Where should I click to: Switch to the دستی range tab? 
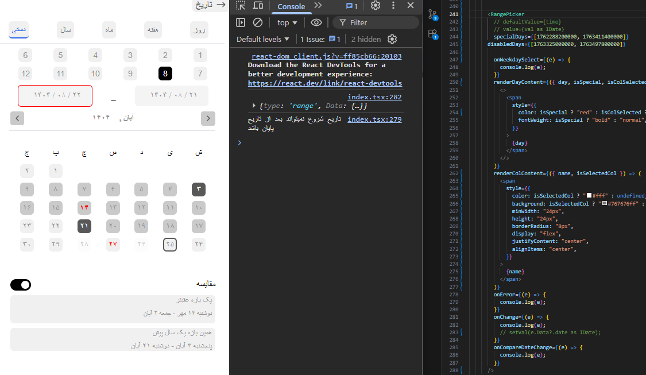(18, 30)
